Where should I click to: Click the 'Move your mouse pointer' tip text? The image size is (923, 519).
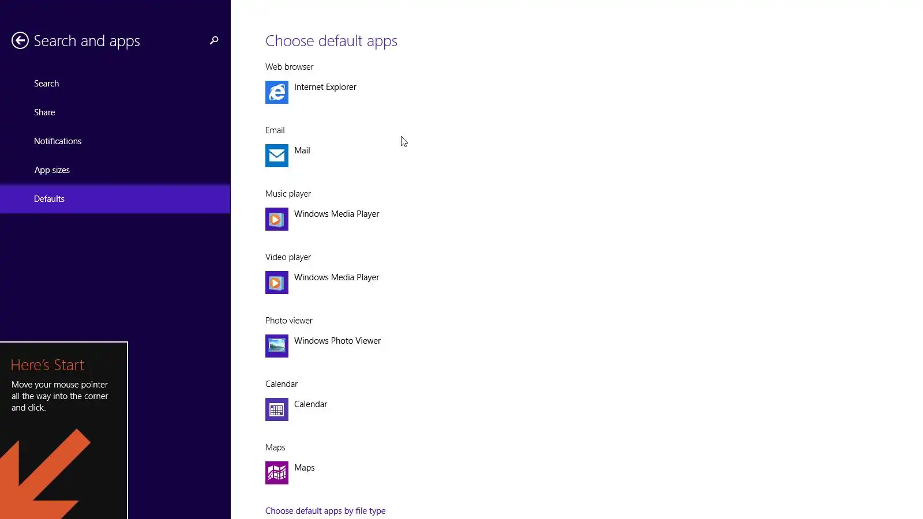click(60, 396)
